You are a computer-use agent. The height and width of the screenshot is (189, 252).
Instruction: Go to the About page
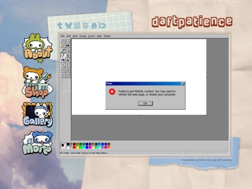tap(38, 48)
